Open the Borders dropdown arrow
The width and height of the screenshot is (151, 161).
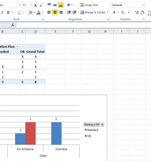point(23,13)
